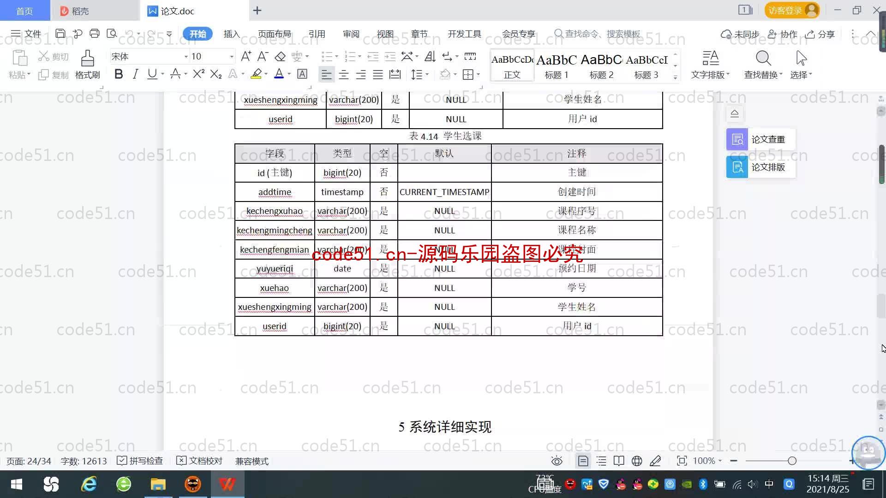Drag the zoom level slider in status bar
Image resolution: width=886 pixels, height=498 pixels.
click(x=792, y=461)
